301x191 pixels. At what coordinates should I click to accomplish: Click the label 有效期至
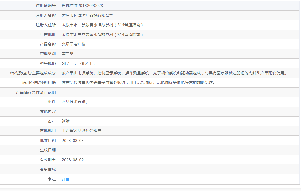[x=47, y=160]
